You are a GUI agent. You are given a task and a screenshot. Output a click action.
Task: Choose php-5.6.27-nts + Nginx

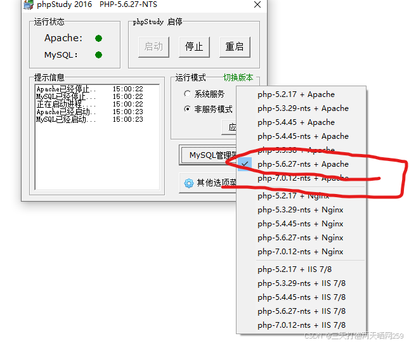[x=301, y=238]
